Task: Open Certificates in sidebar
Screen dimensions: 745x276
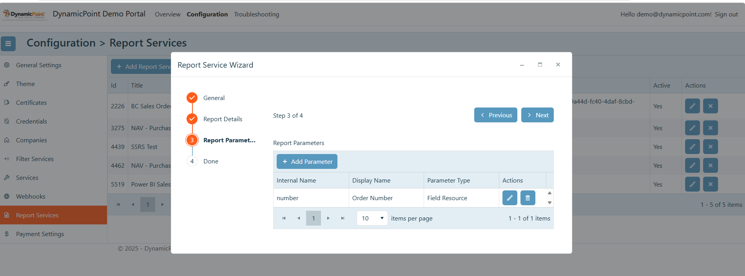Action: pos(53,102)
